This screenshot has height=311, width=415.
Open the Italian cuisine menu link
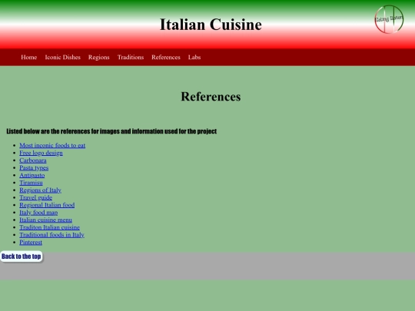click(x=45, y=220)
